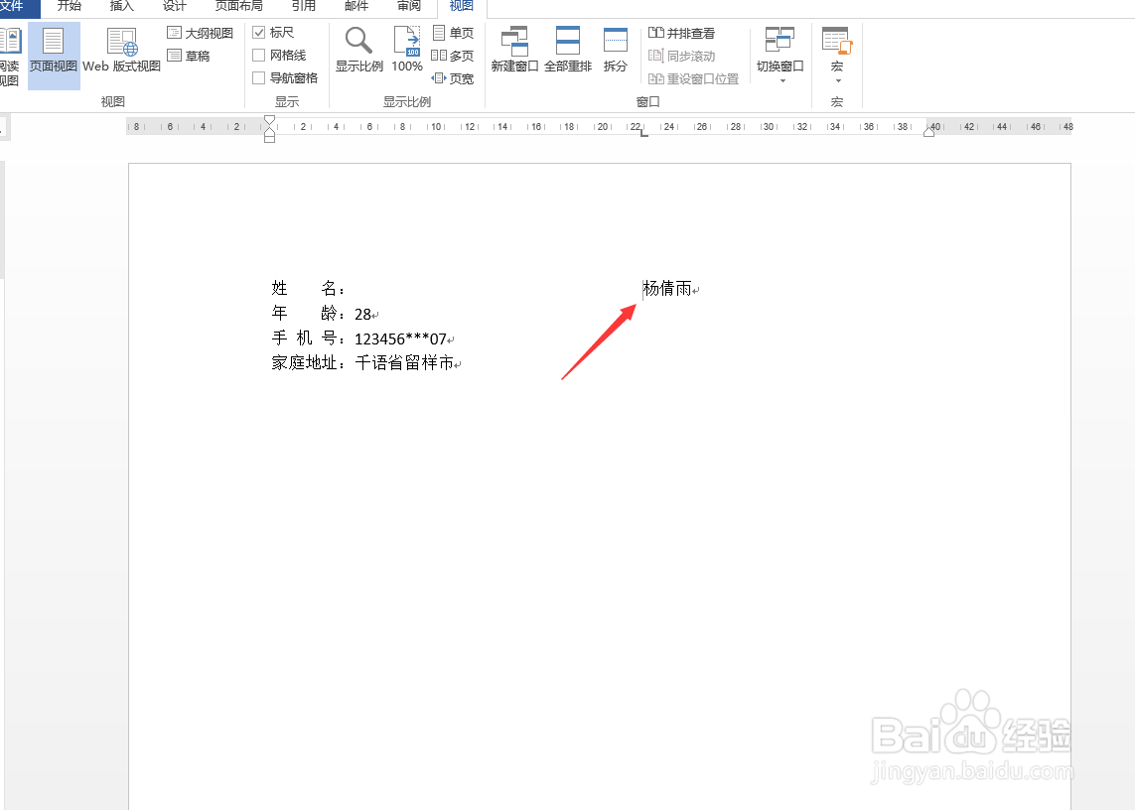This screenshot has width=1135, height=810.
Task: Open the 审阅 ribbon tab
Action: pyautogui.click(x=408, y=6)
